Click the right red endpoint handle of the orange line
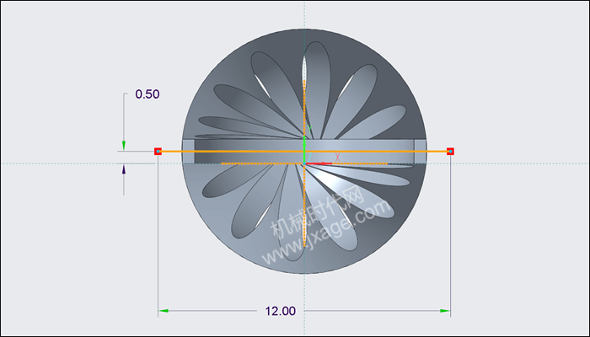 [450, 151]
